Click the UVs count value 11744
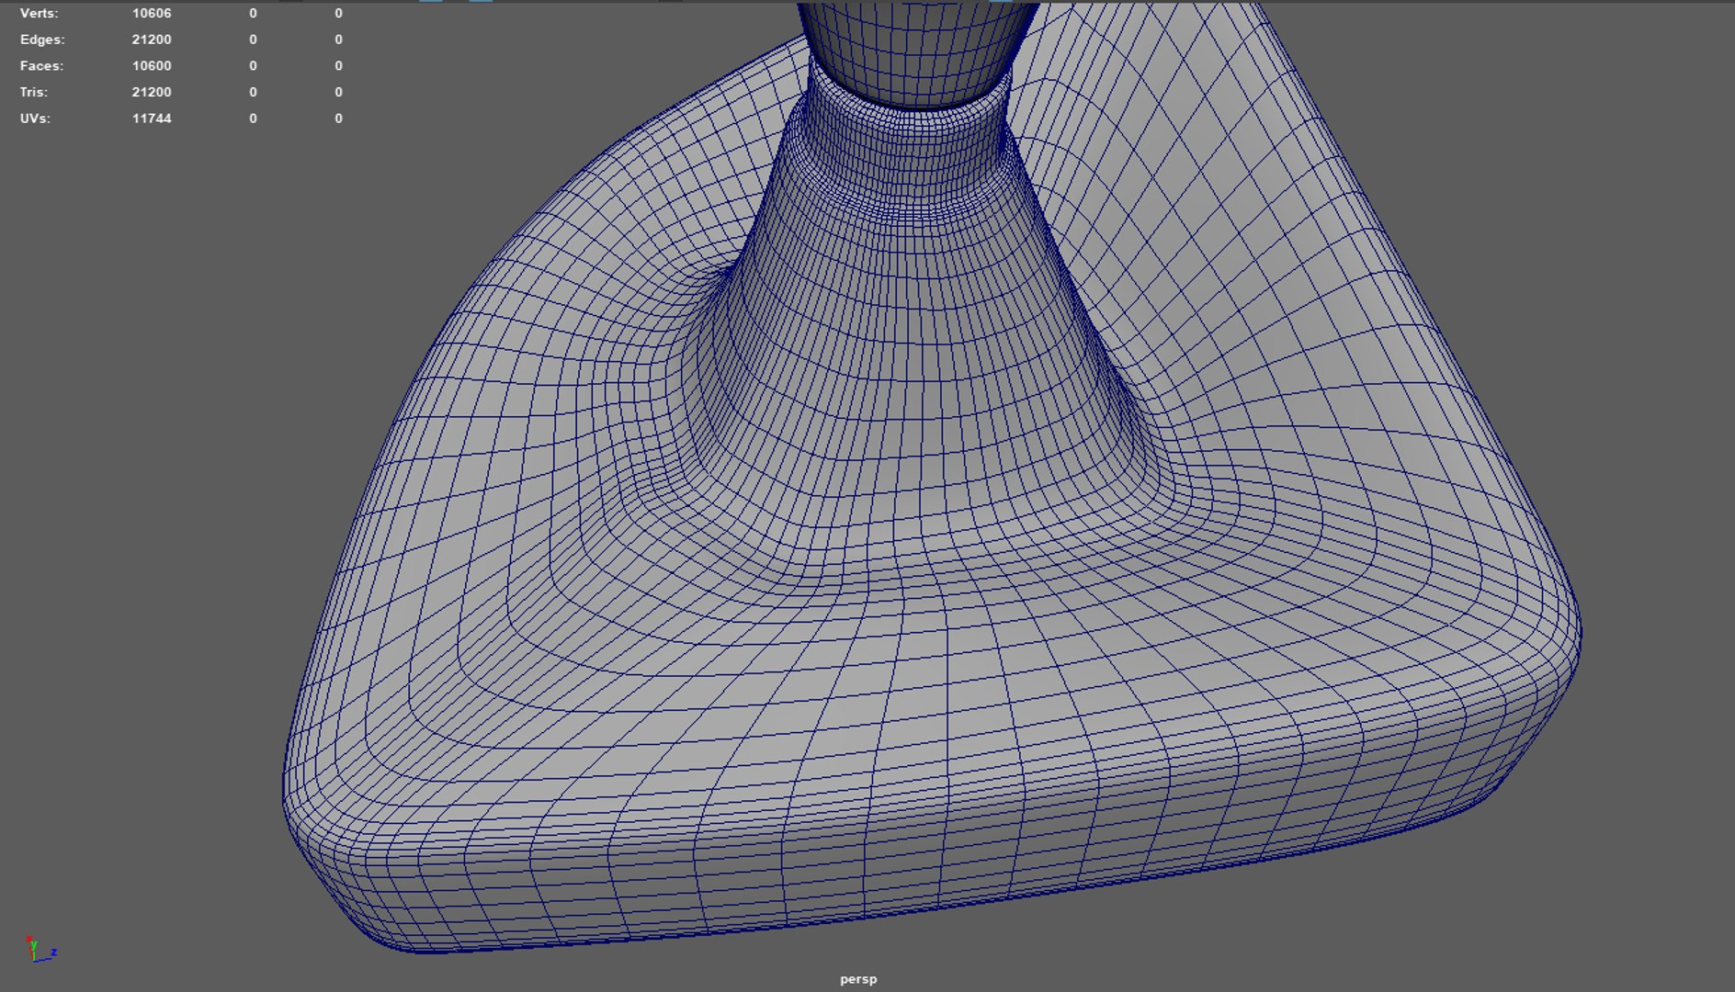Image resolution: width=1735 pixels, height=992 pixels. point(152,118)
